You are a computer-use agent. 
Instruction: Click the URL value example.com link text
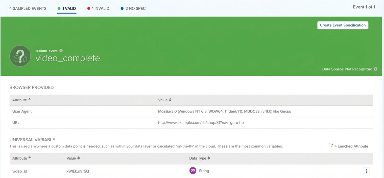point(201,123)
